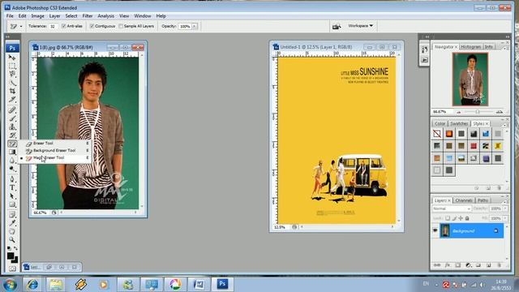Open the layer Fill dropdown arrow
Viewport: 519px width, 292px height.
(505, 218)
